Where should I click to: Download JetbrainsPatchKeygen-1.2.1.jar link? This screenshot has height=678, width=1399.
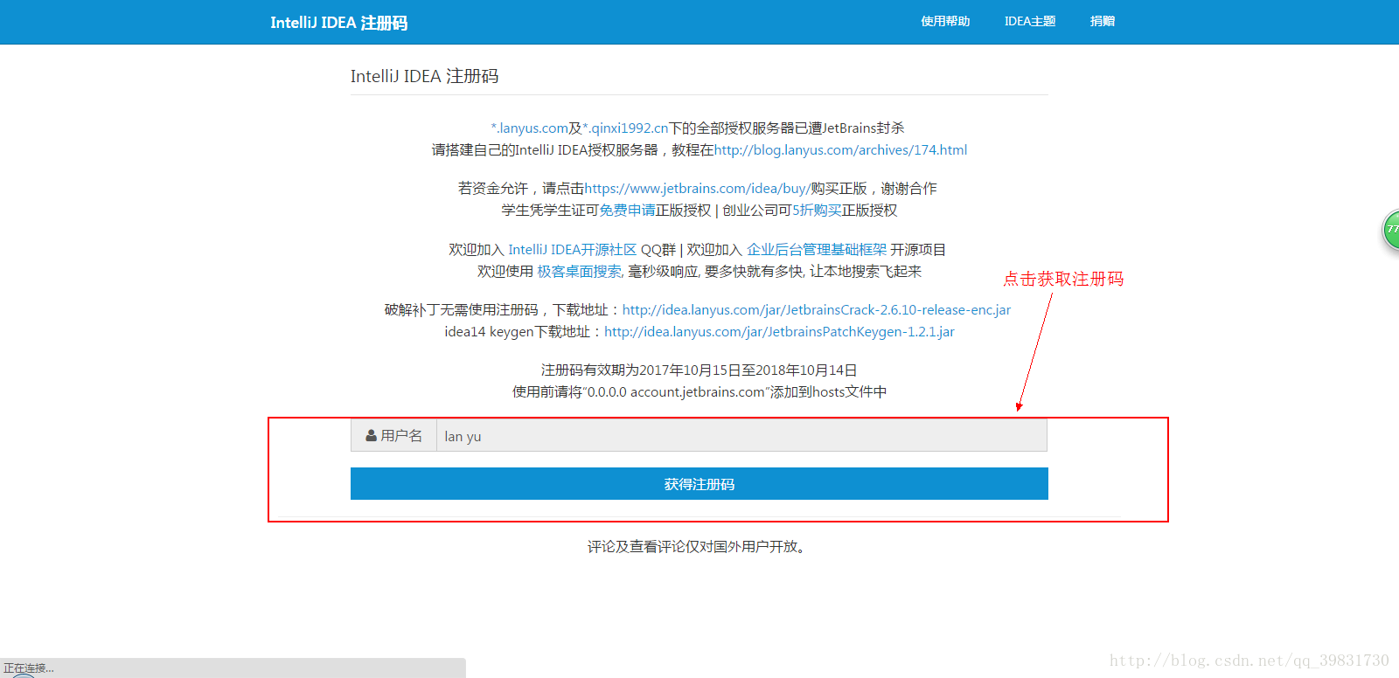[x=779, y=332]
